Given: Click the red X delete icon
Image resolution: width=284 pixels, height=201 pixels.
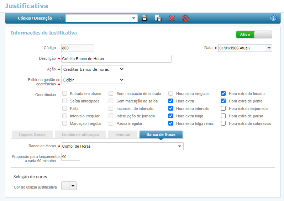Looking at the screenshot, I should click(172, 18).
